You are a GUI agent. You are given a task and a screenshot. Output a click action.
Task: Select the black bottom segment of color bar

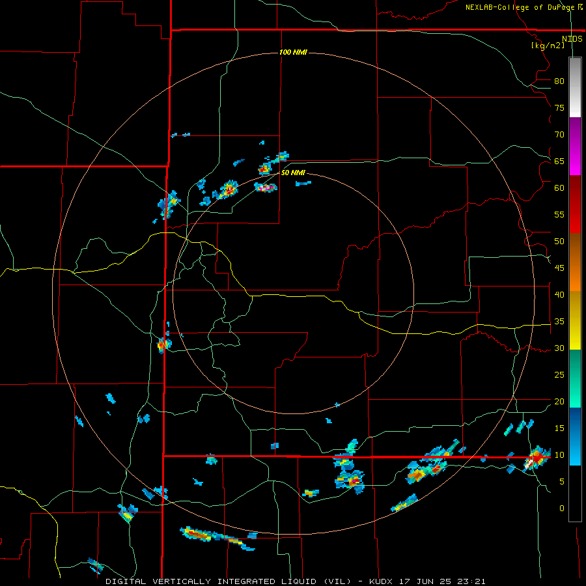pos(575,494)
